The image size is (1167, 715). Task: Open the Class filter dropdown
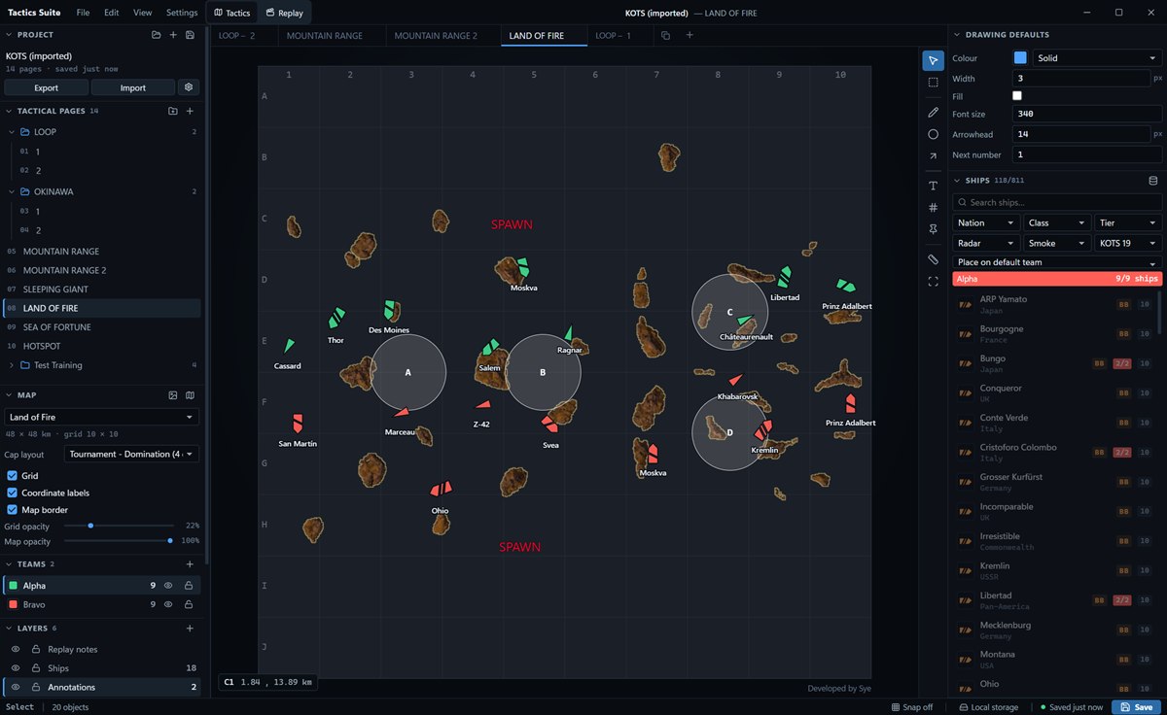coord(1057,222)
